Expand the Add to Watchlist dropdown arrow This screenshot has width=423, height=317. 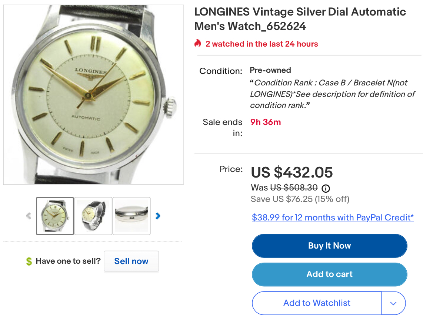pos(393,303)
